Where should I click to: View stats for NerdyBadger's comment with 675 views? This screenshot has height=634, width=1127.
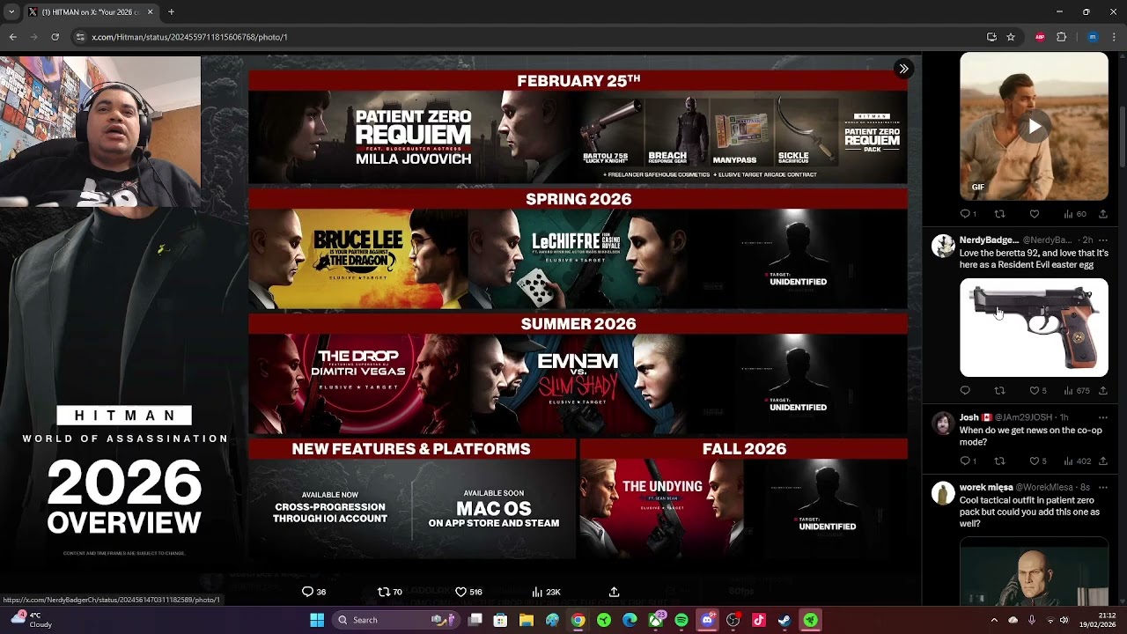(x=1076, y=390)
